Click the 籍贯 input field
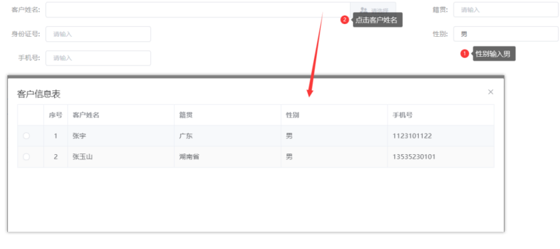This screenshot has width=560, height=249. [506, 9]
